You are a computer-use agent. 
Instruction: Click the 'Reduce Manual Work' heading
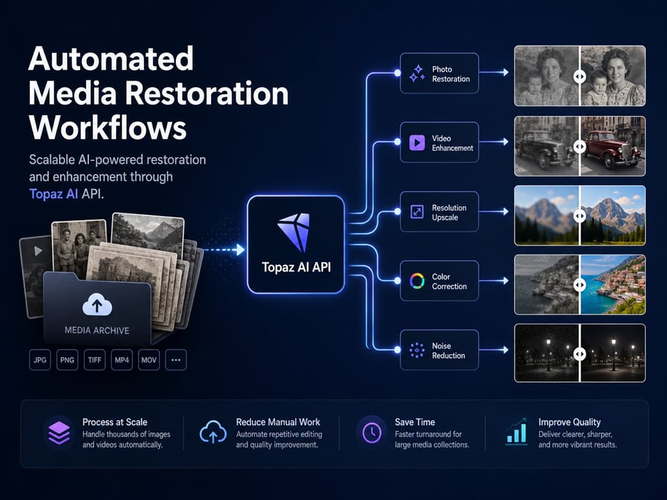[x=278, y=422]
